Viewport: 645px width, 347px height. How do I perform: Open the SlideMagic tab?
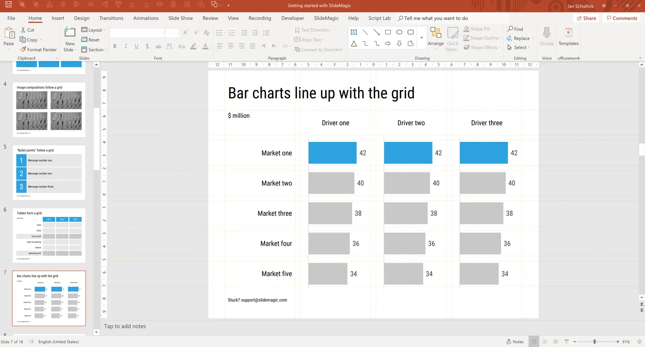click(326, 18)
